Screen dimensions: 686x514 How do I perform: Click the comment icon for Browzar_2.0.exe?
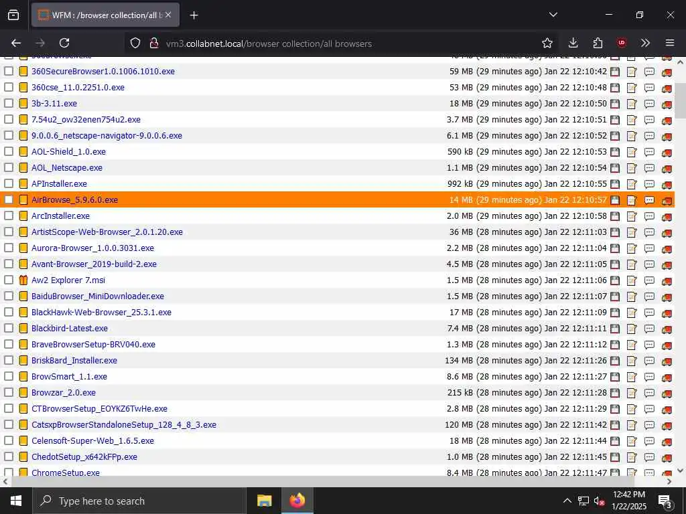click(x=649, y=393)
